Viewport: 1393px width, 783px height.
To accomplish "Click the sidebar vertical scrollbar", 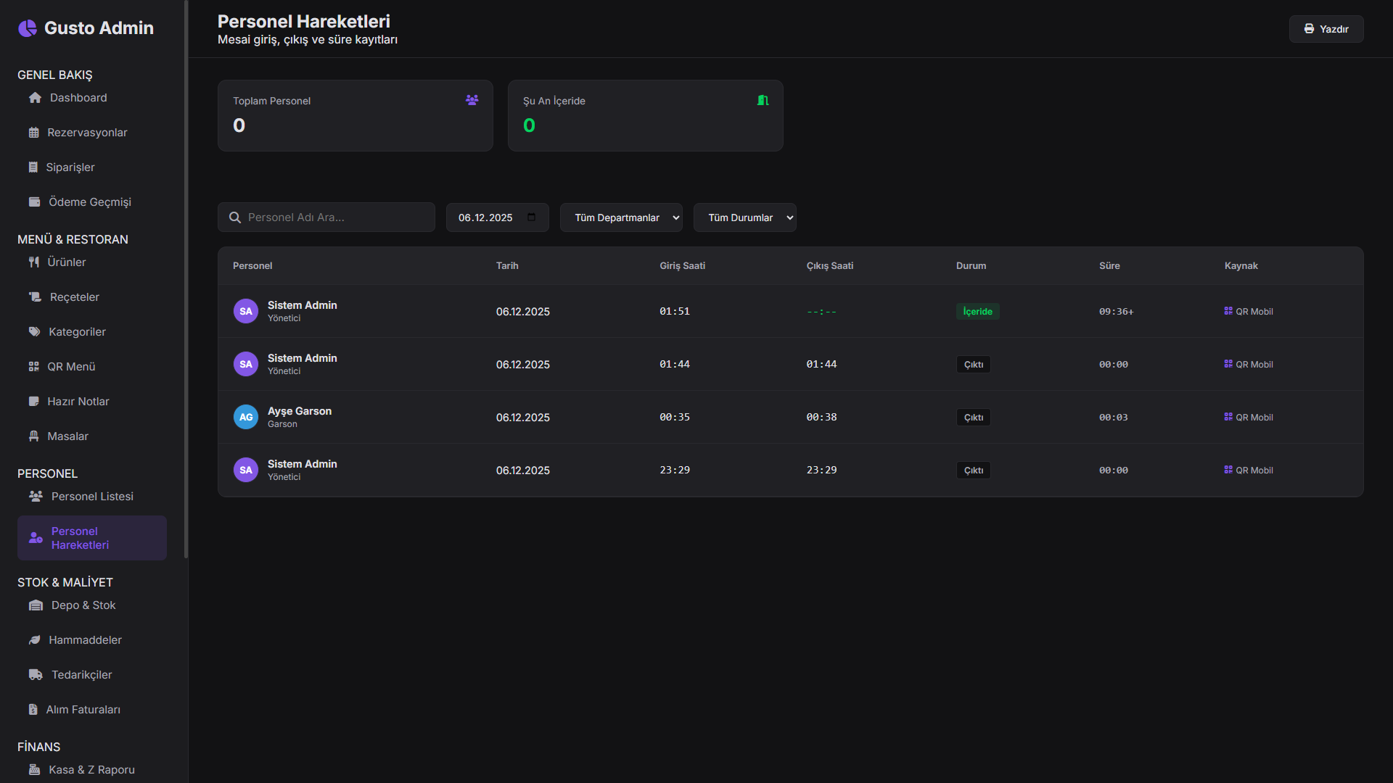I will pyautogui.click(x=186, y=279).
